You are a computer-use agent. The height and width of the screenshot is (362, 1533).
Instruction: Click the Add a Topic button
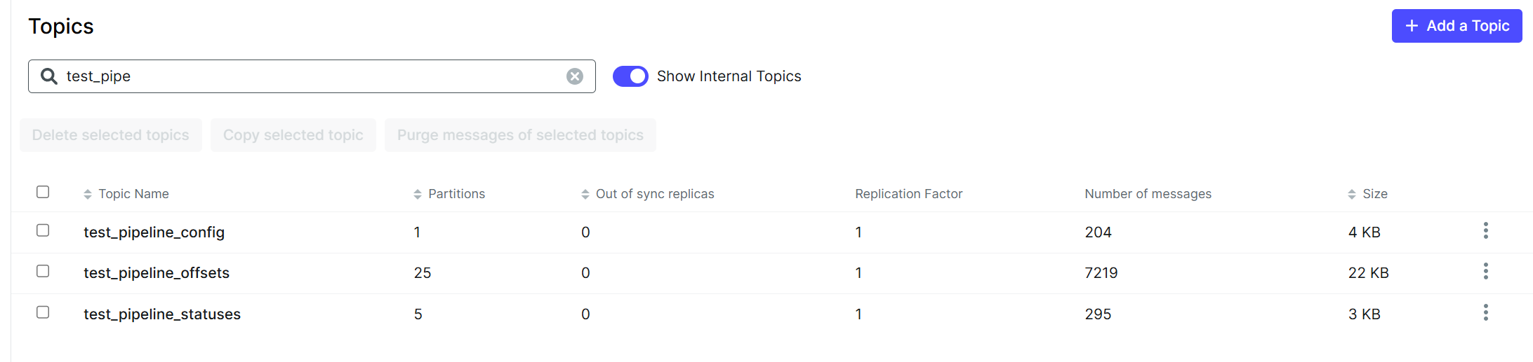tap(1456, 26)
